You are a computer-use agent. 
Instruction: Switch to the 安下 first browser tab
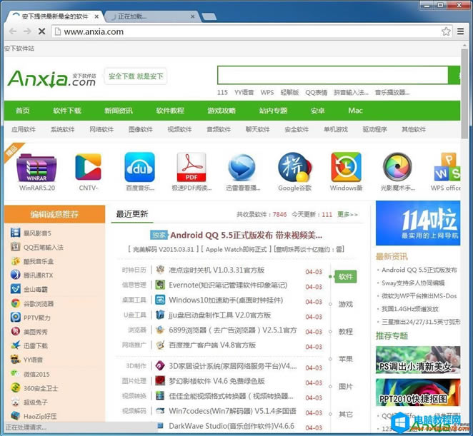pyautogui.click(x=54, y=16)
